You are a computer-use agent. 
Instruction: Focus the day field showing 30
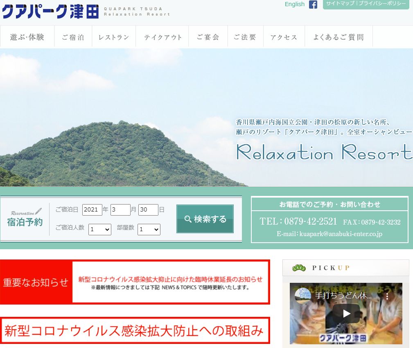148,210
